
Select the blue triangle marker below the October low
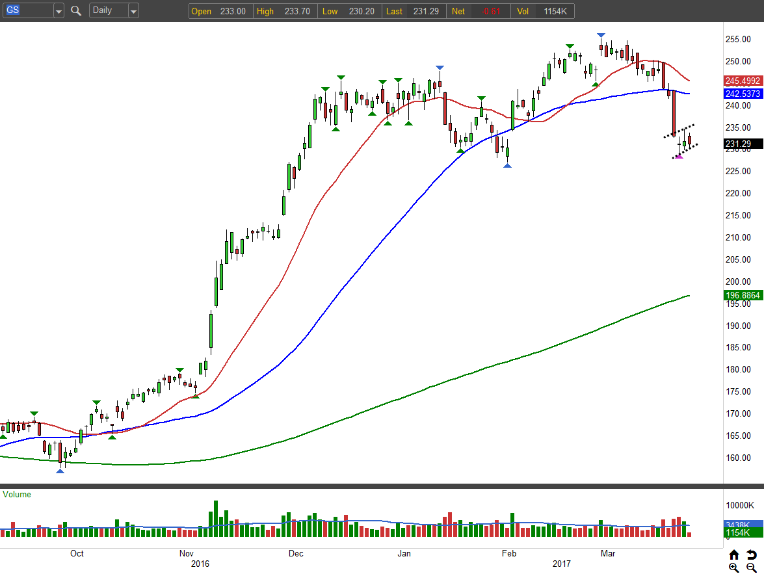[60, 471]
